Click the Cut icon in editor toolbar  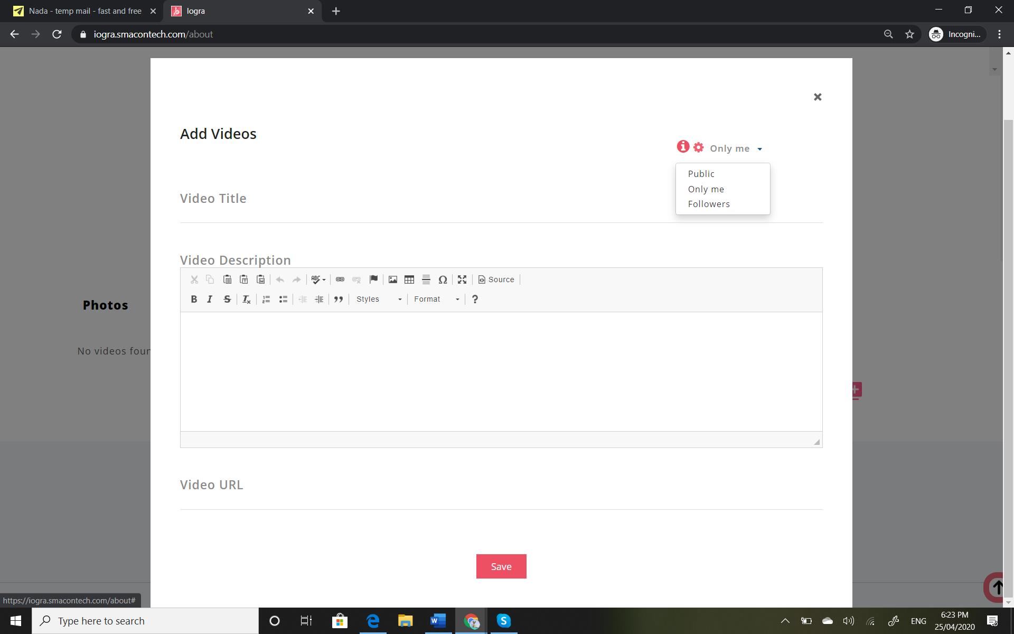click(194, 279)
